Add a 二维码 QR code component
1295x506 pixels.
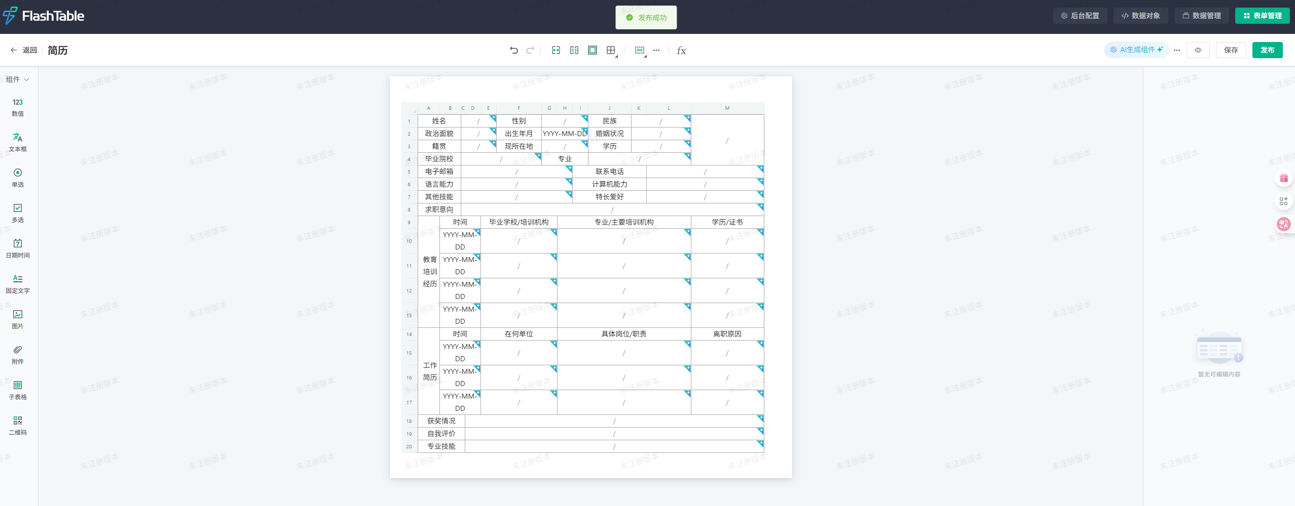click(x=18, y=426)
